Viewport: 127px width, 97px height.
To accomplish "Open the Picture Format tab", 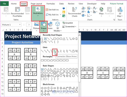I will coord(117,4).
